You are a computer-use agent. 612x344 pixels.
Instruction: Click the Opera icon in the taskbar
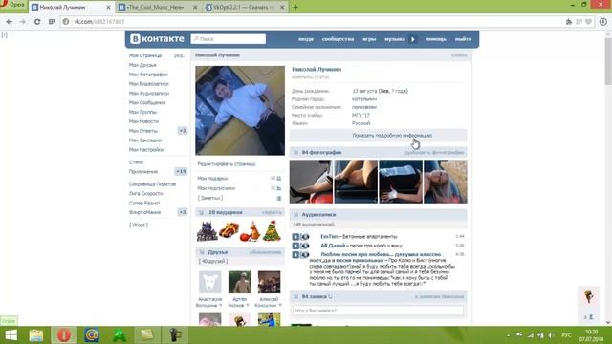tap(64, 335)
